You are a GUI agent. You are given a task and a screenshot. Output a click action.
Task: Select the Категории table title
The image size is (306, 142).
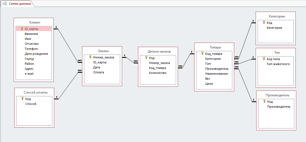pos(277,16)
